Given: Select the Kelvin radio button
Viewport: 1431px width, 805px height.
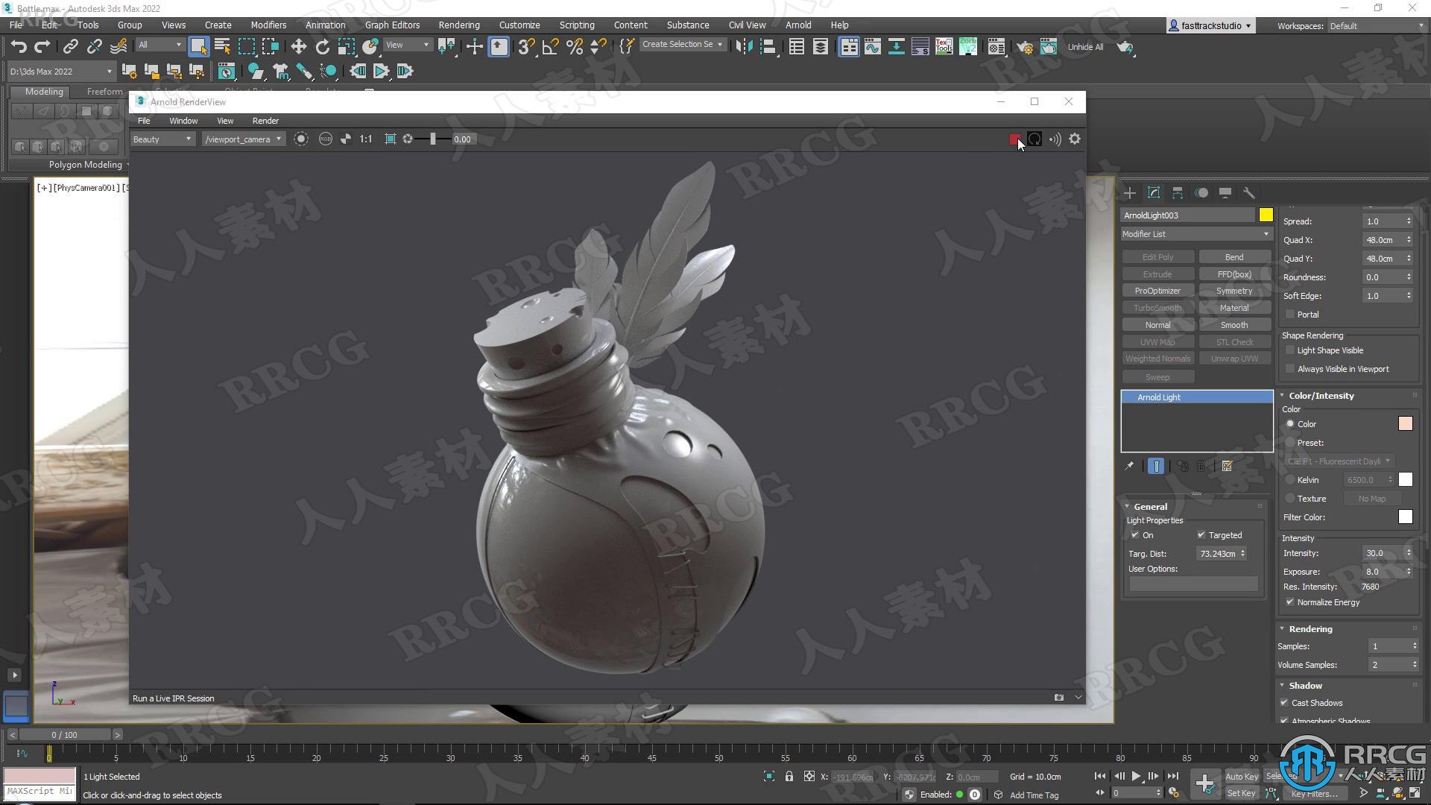Looking at the screenshot, I should (x=1289, y=480).
